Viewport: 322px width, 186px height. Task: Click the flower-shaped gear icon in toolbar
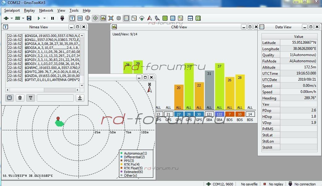tap(119, 18)
